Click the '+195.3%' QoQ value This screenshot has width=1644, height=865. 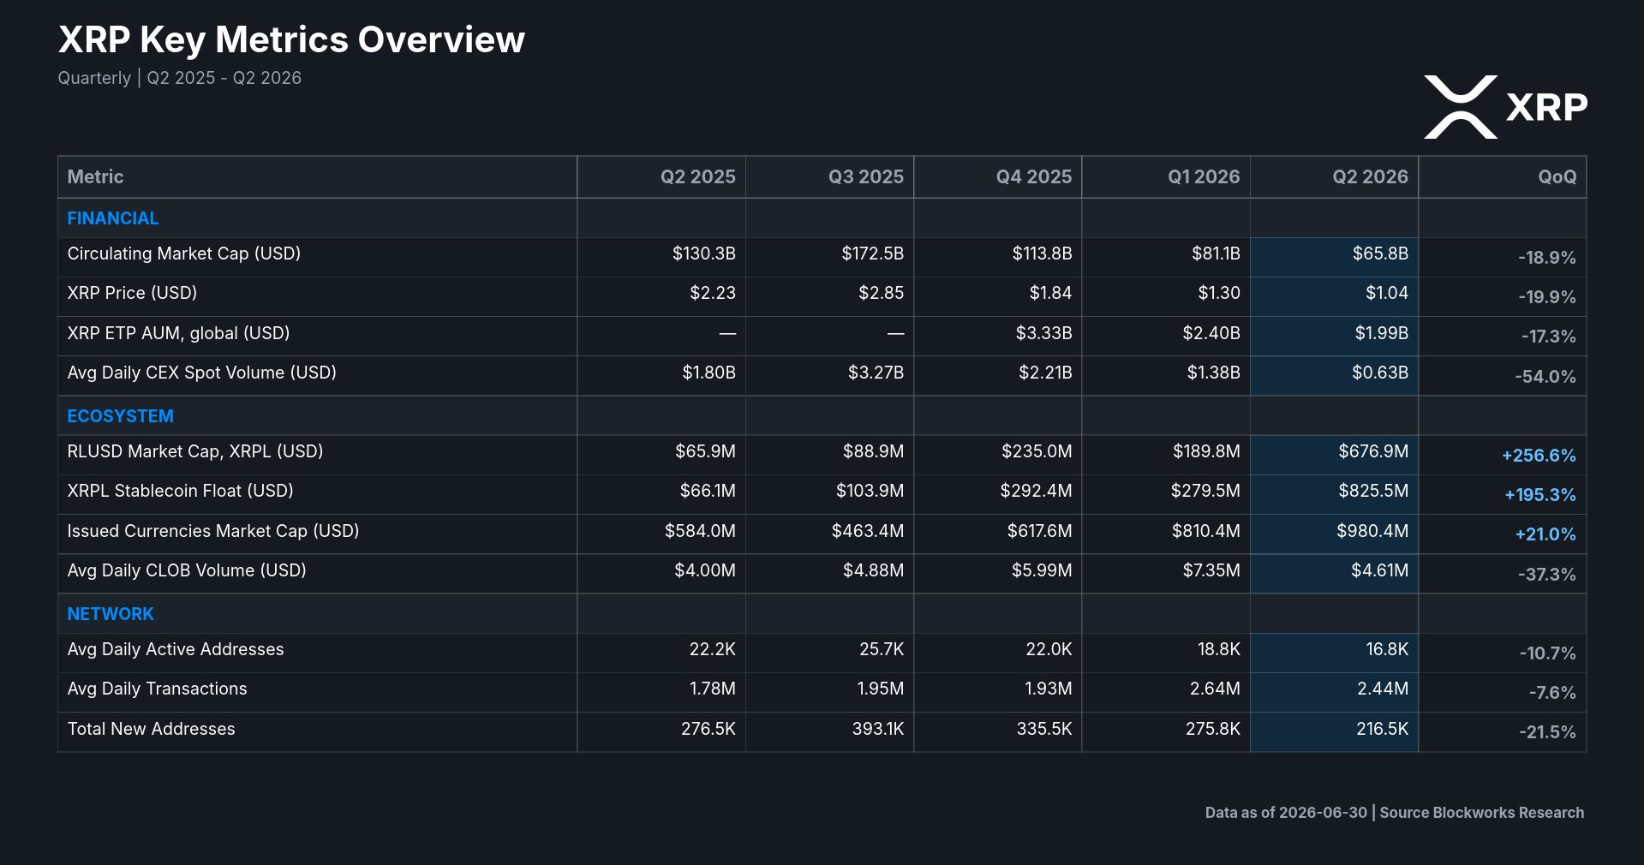tap(1540, 495)
